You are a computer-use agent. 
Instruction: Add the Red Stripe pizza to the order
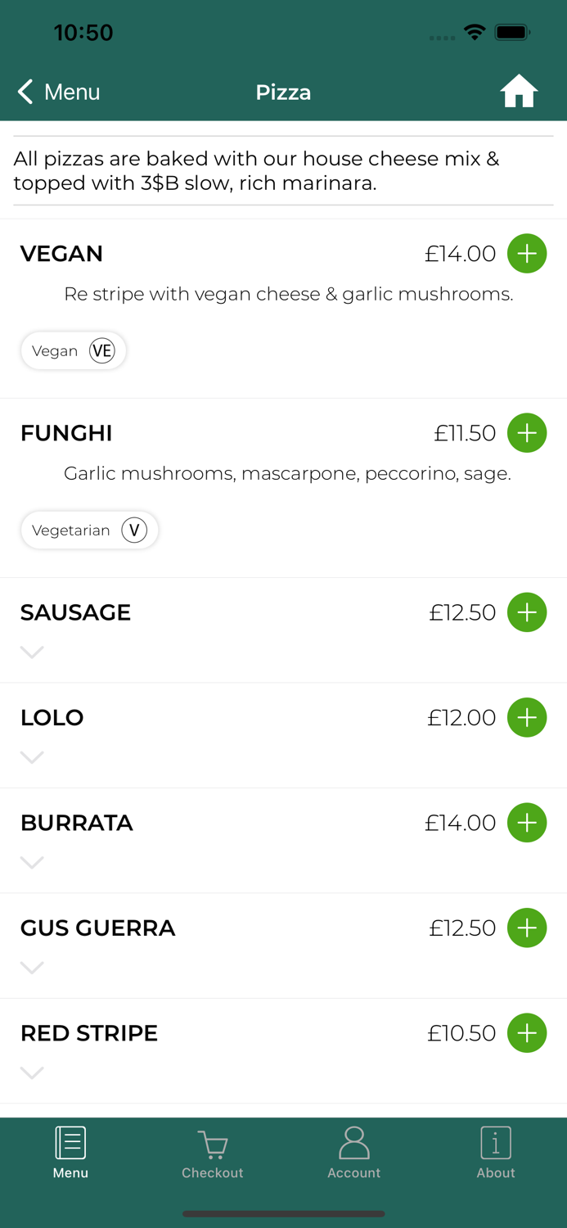[527, 1033]
